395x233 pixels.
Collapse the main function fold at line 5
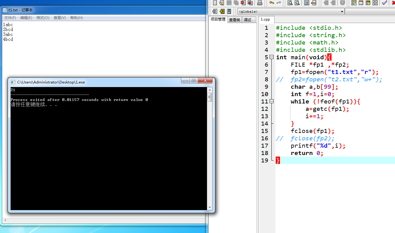click(x=271, y=57)
